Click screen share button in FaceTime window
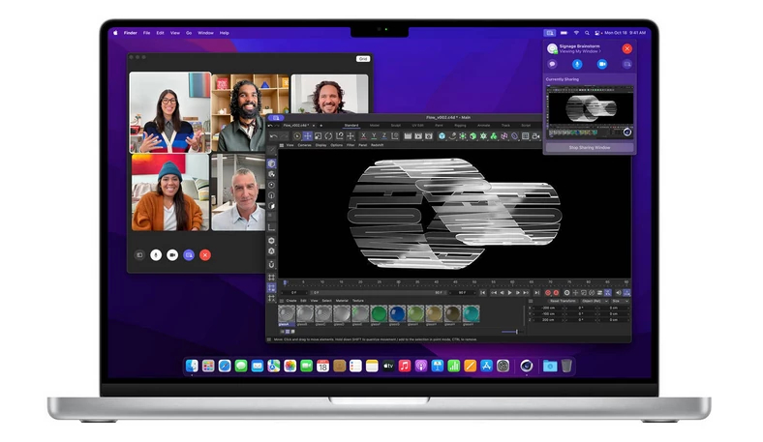 (x=189, y=254)
